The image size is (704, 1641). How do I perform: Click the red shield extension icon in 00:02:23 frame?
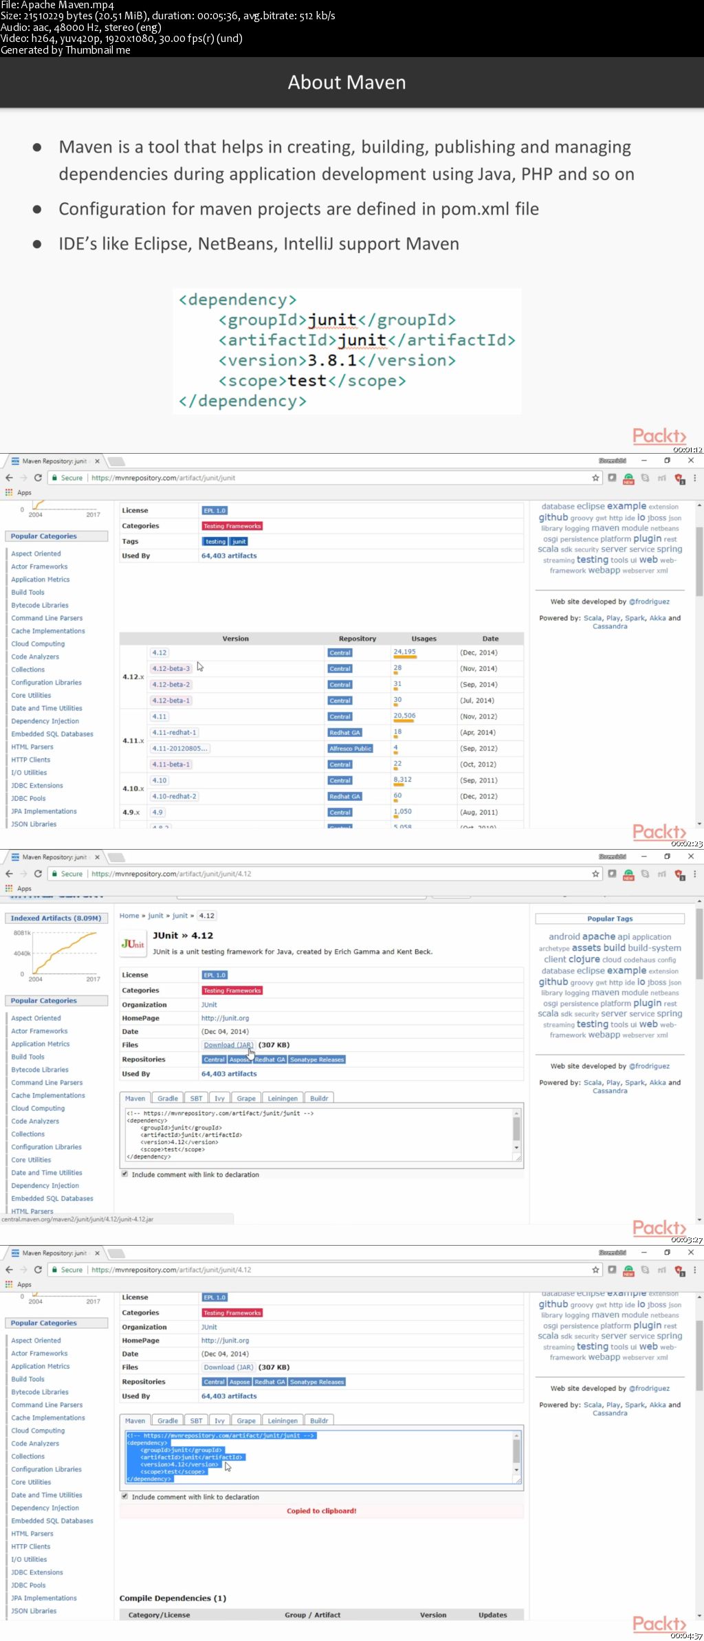[x=679, y=478]
